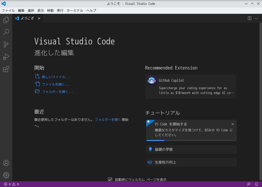The height and width of the screenshot is (187, 262).
Task: Click フォルダーを開く link in 最近 section
Action: [108, 120]
